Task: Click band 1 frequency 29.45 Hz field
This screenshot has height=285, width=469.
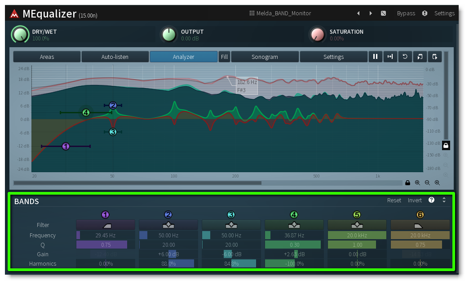Action: click(x=106, y=235)
